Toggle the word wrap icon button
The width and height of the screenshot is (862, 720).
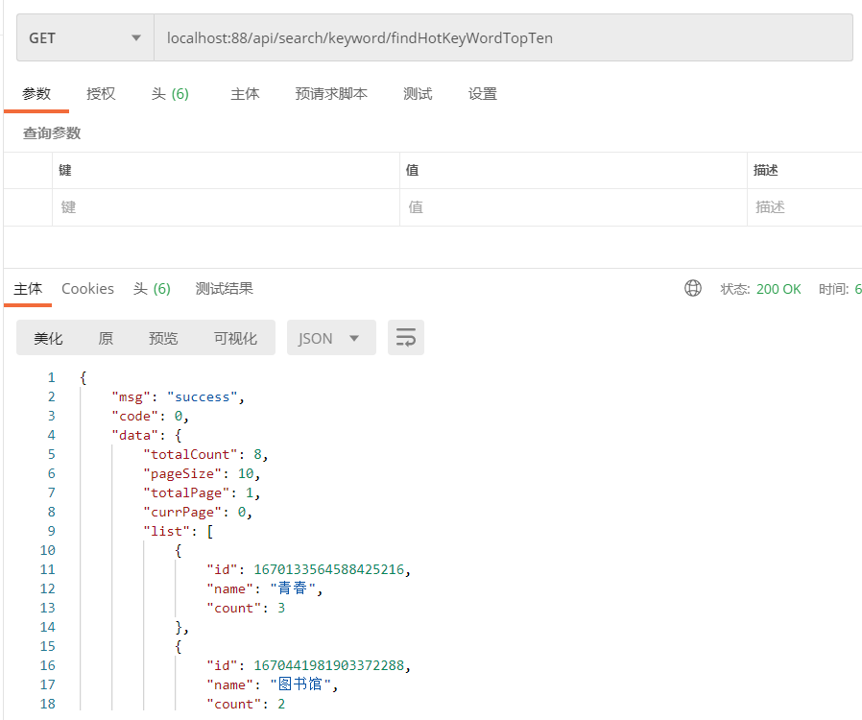click(406, 338)
